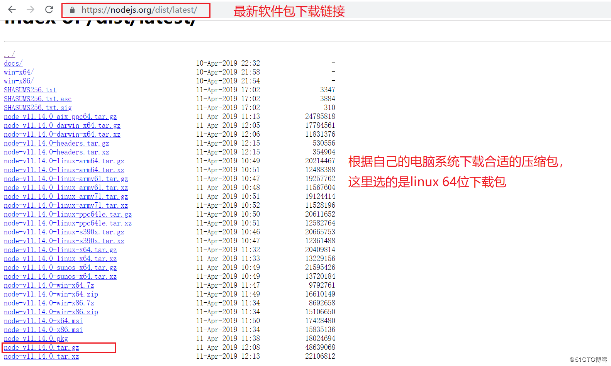Download node-v11.14.0-linux-armv6l.tar.gz

point(66,178)
